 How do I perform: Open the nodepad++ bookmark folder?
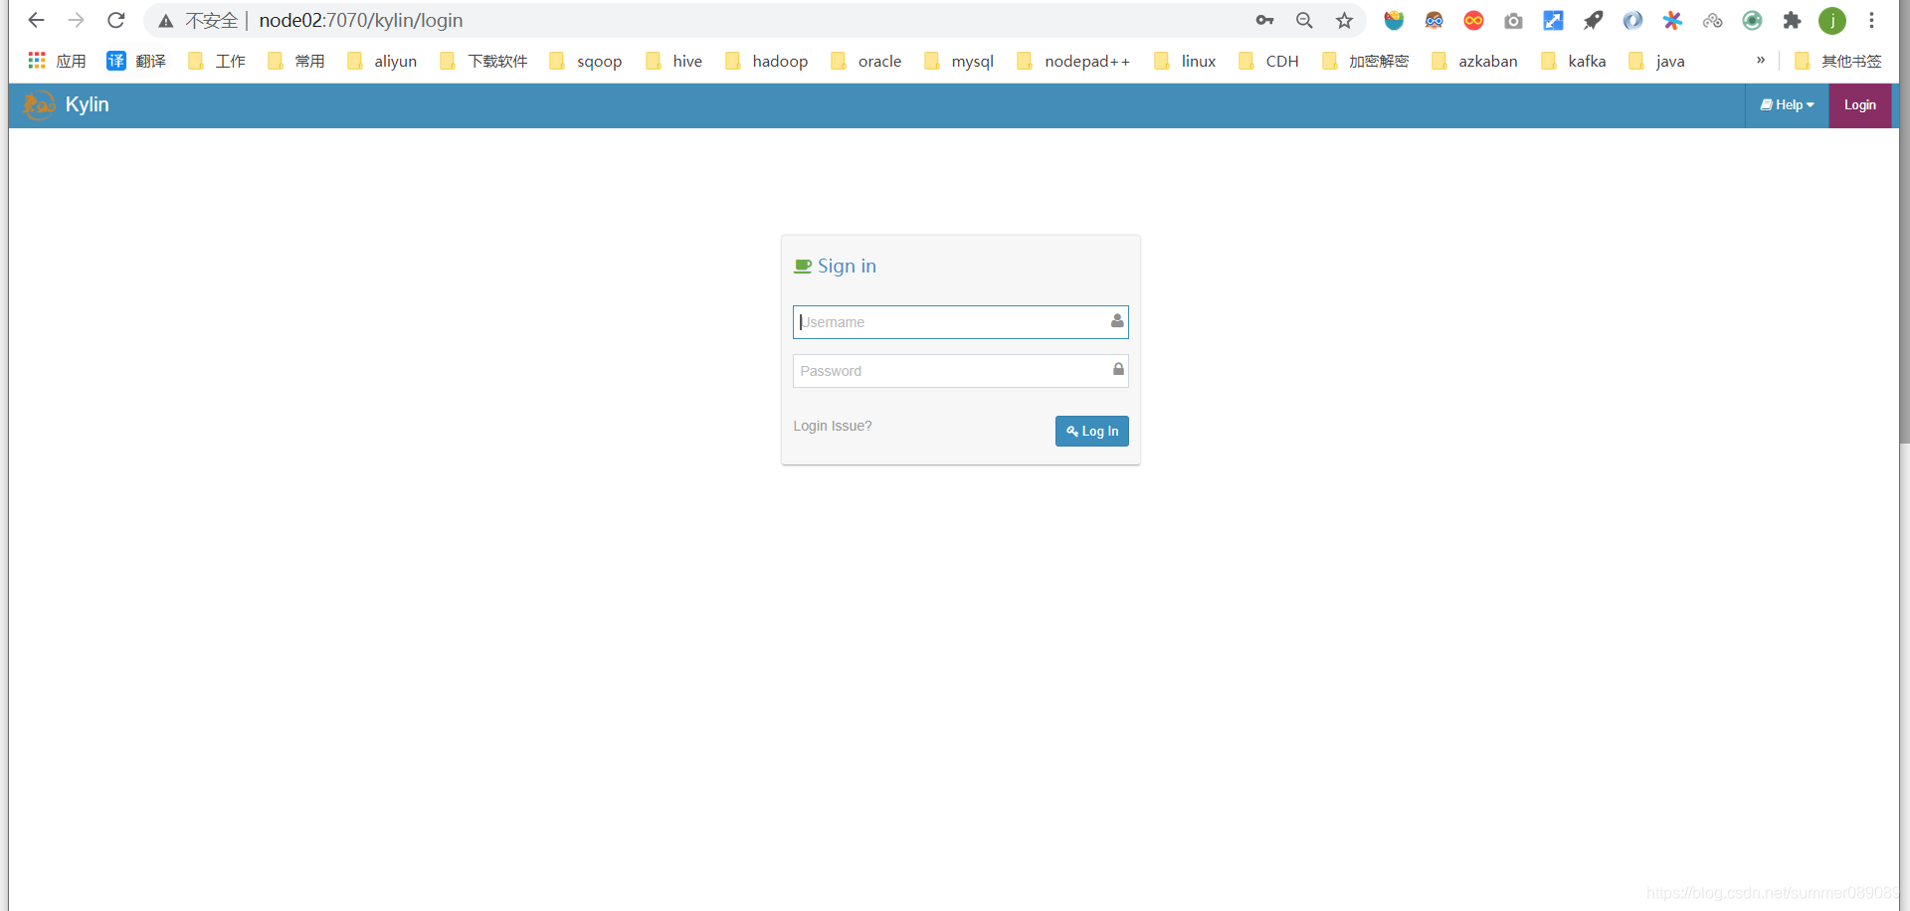[1073, 61]
